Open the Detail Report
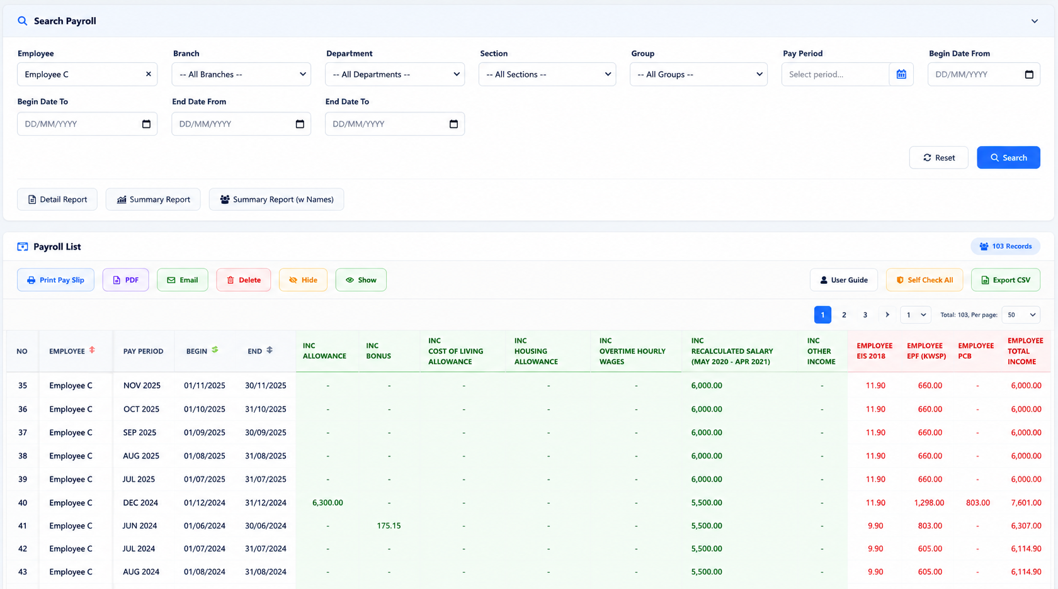 click(57, 199)
